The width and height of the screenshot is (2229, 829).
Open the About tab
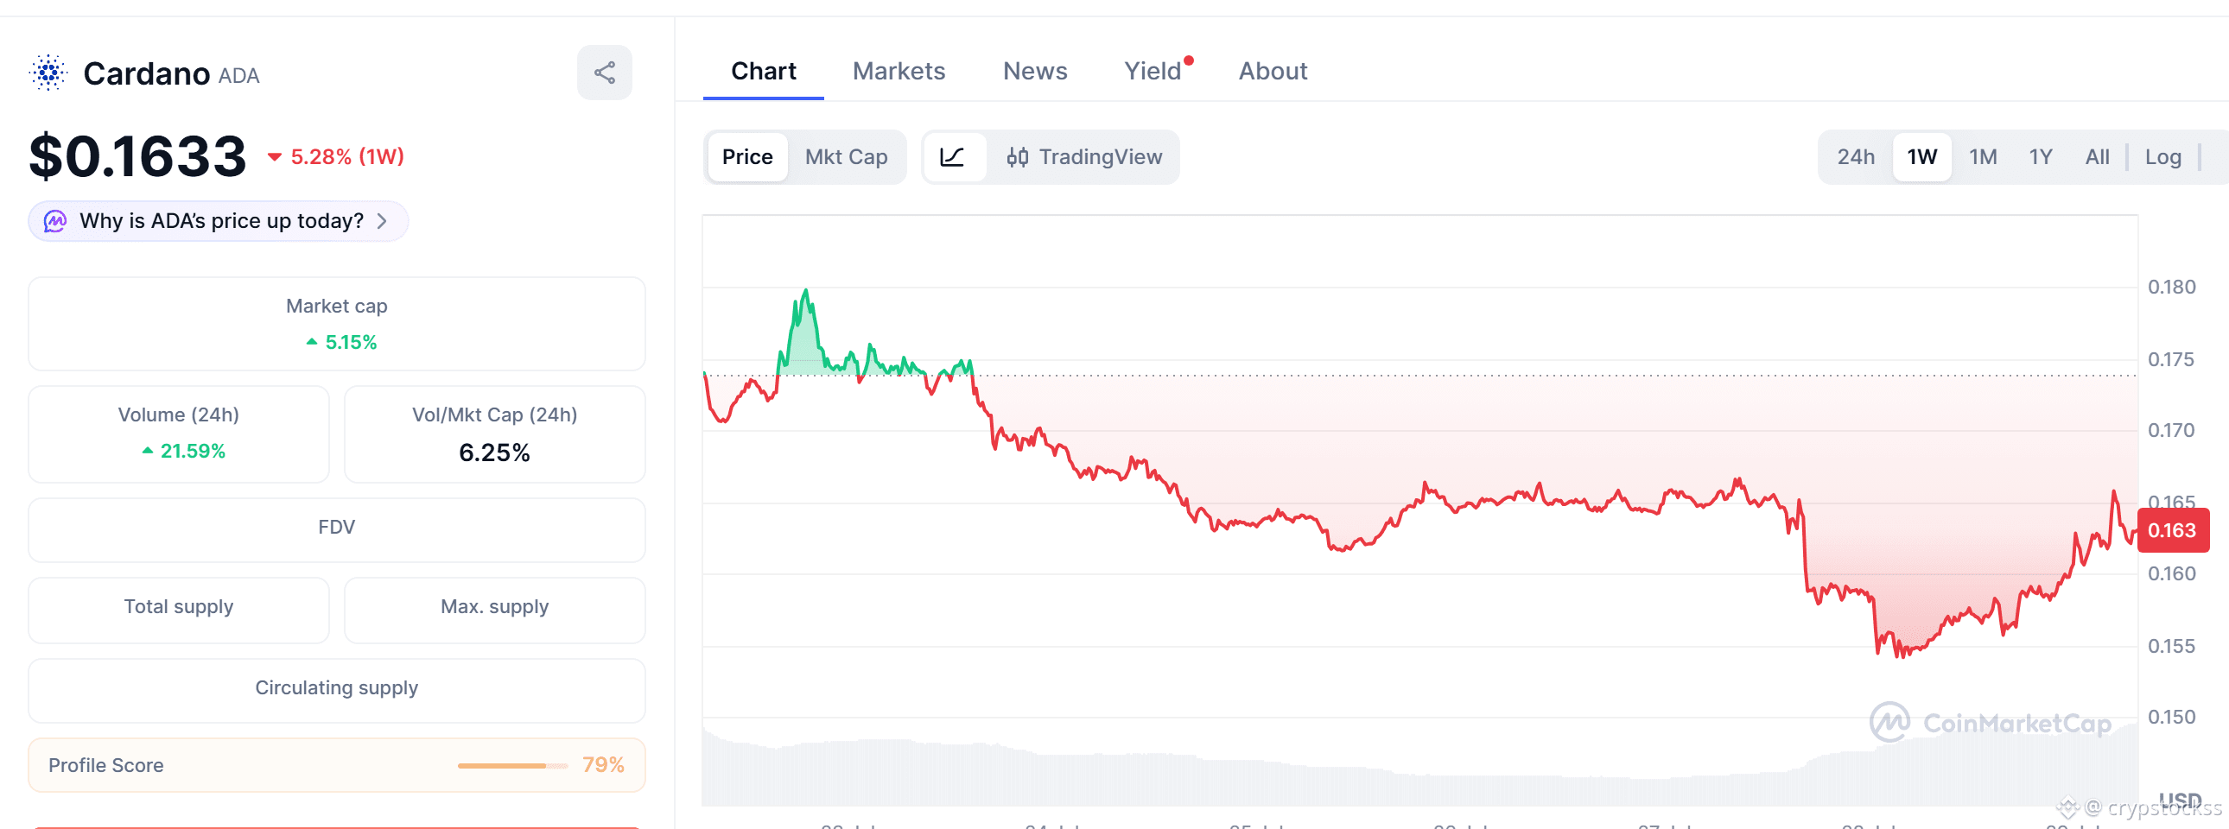[1273, 71]
